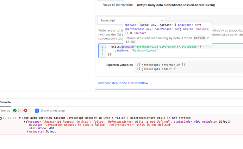Click the javascript4.returnValue exported variable
This screenshot has width=243, height=149.
(160, 65)
